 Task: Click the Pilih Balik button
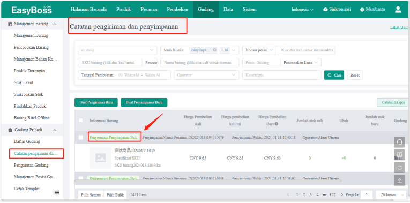pyautogui.click(x=115, y=195)
